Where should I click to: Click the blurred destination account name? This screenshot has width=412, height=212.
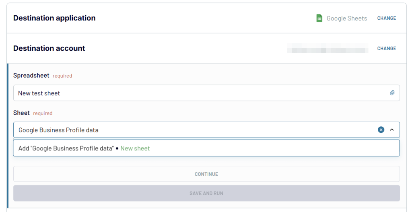pyautogui.click(x=328, y=48)
